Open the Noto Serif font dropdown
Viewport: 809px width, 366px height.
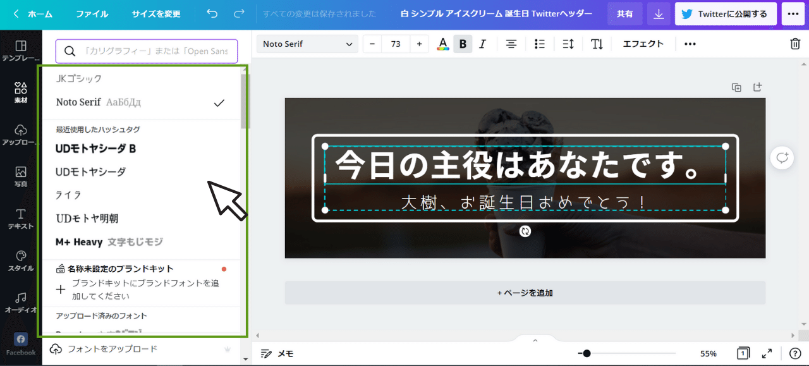pyautogui.click(x=307, y=44)
